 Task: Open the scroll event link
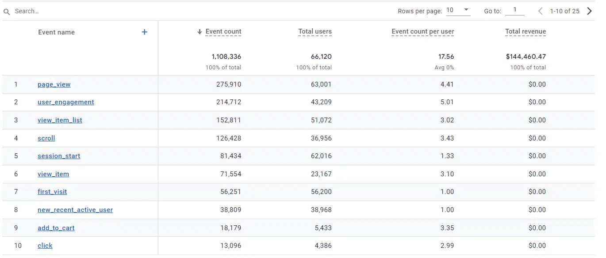click(x=46, y=138)
